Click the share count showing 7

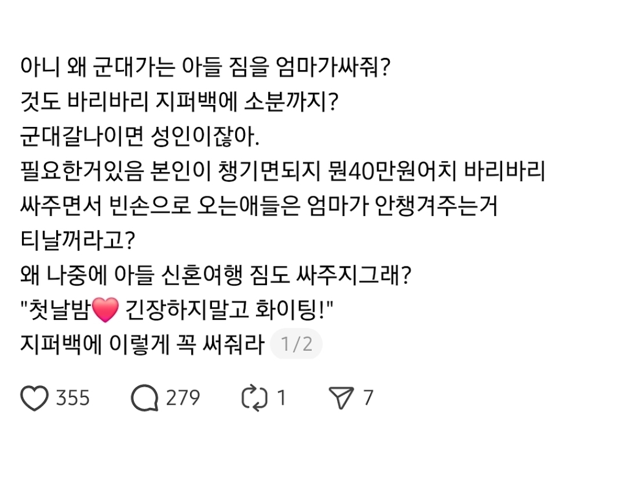(368, 398)
